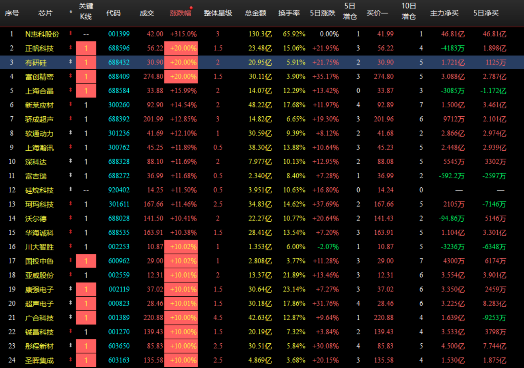Sort by the 5日净买 column header
This screenshot has height=368, width=524.
tap(486, 13)
